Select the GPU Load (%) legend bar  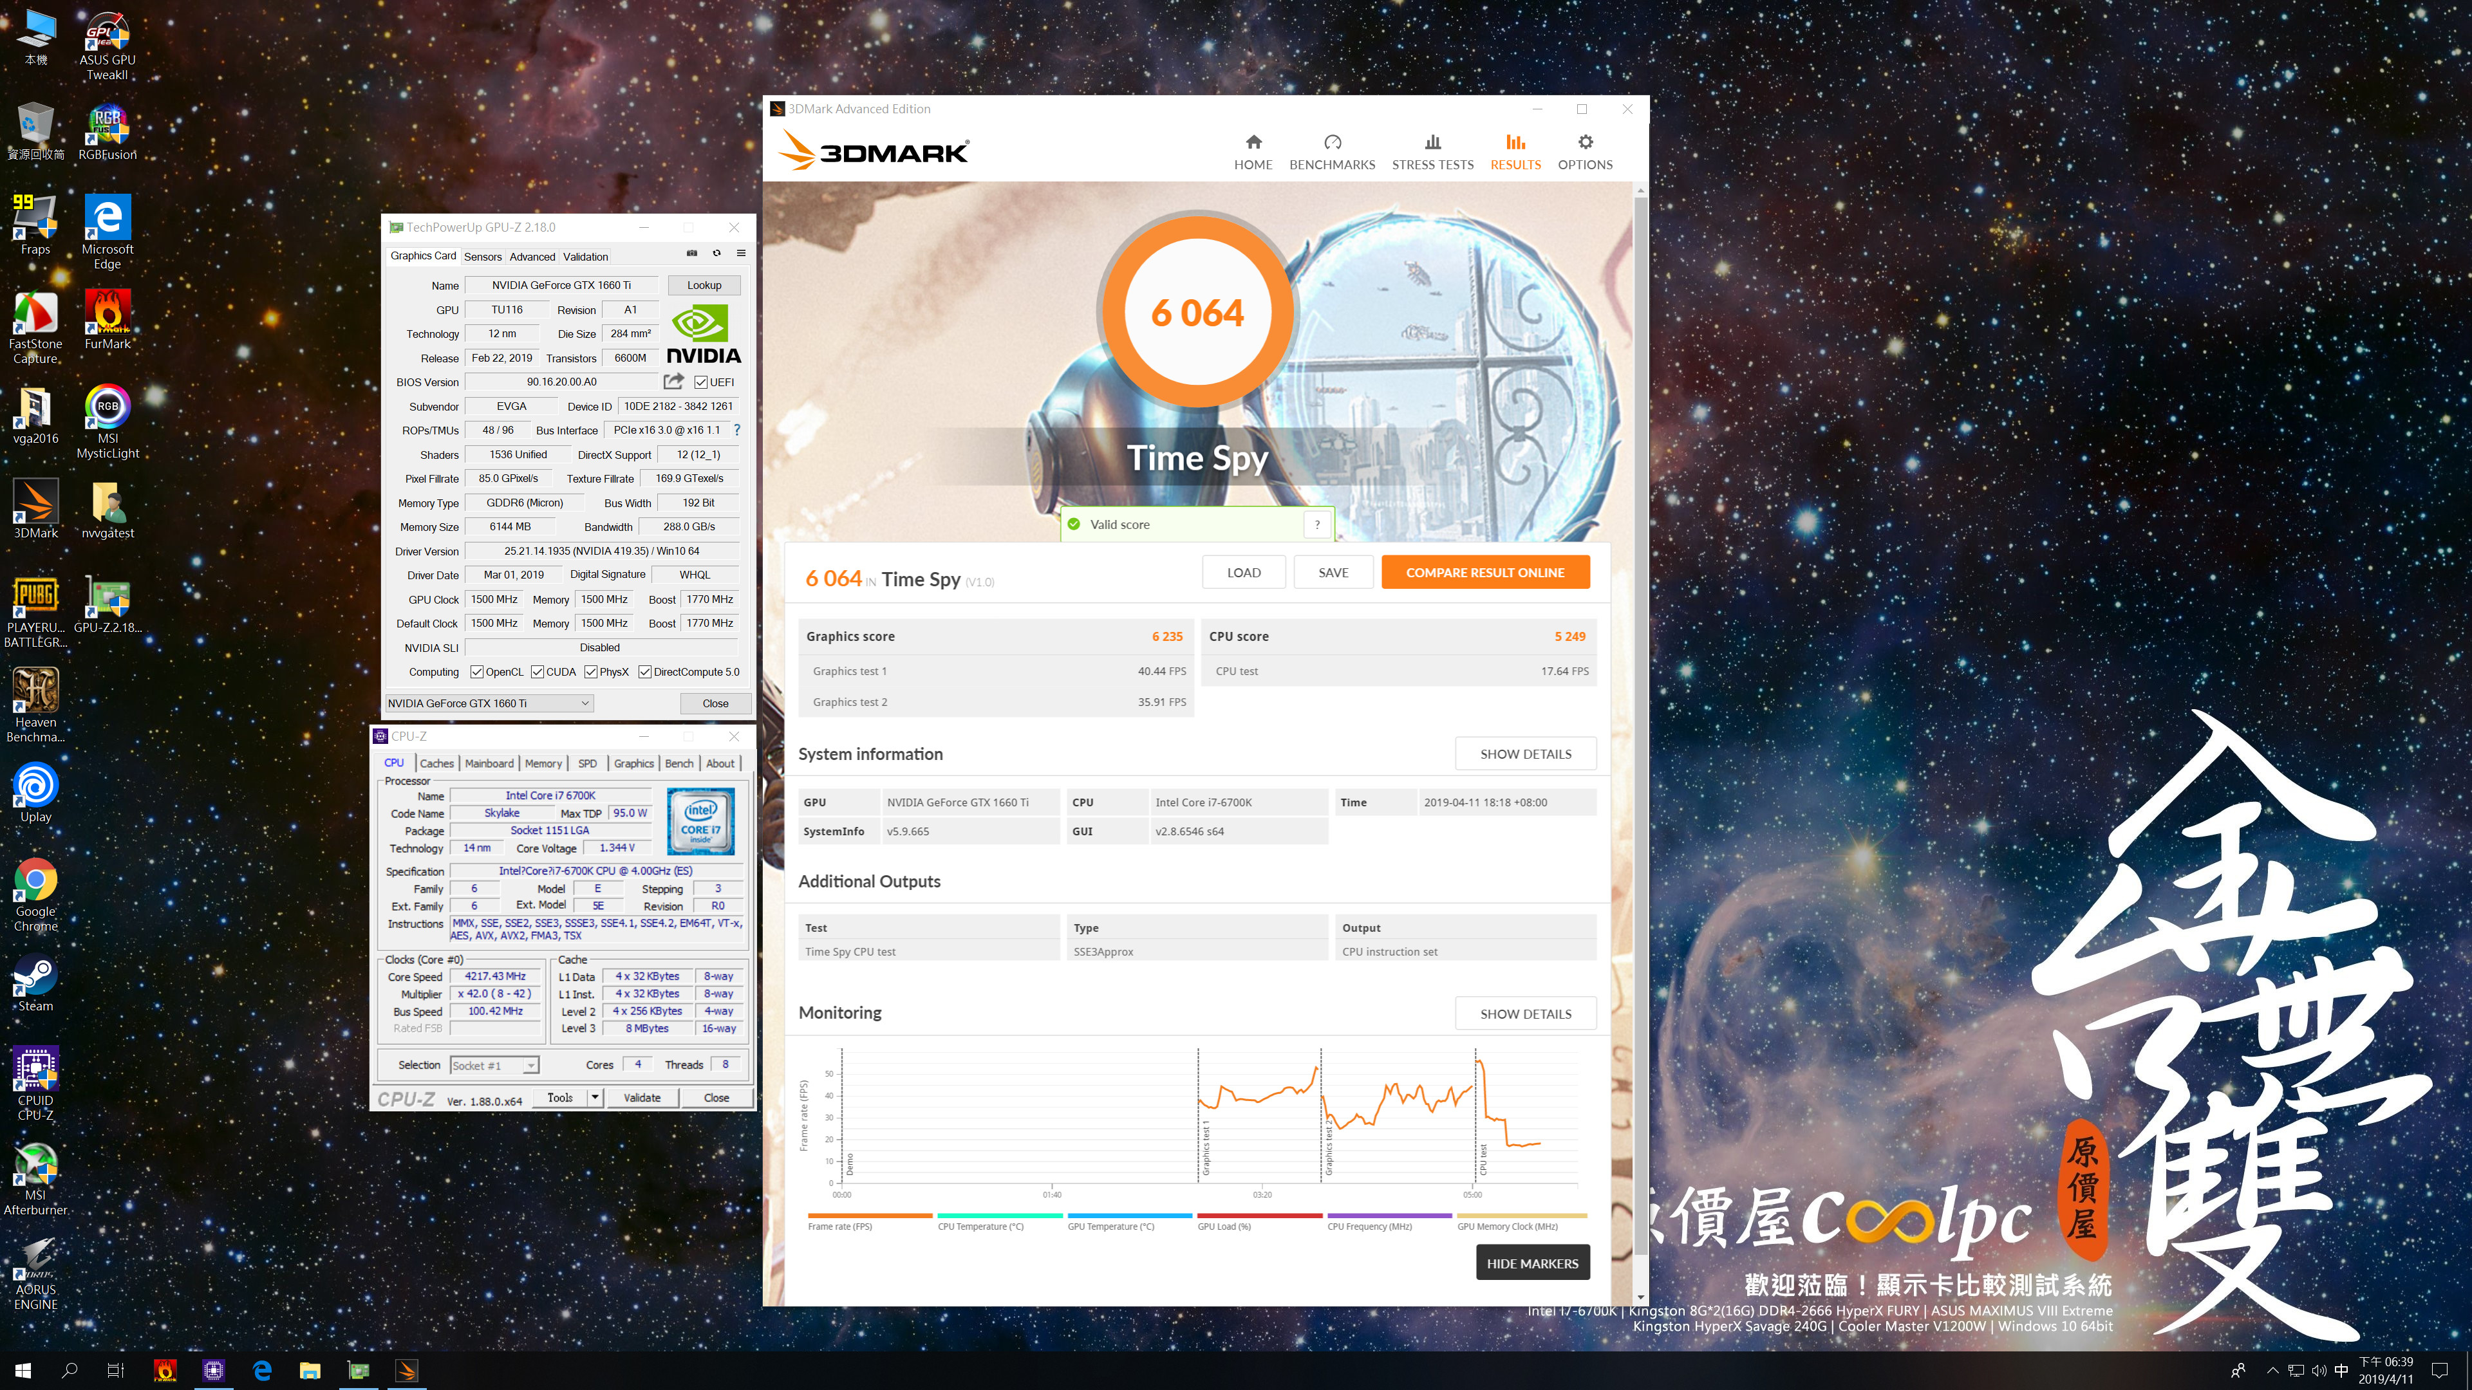pyautogui.click(x=1260, y=1216)
